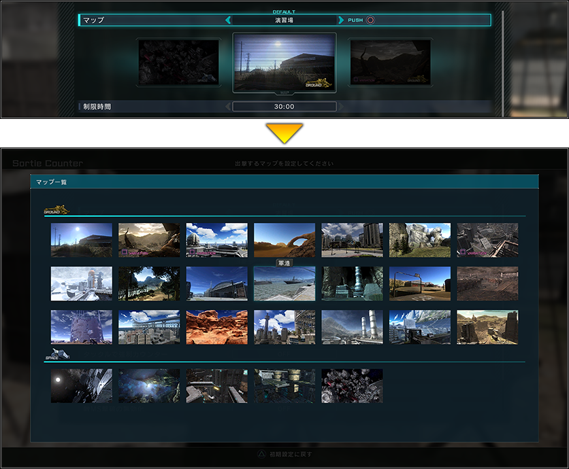Choose the training ground map with sun and power lines
569x469 pixels.
[82, 240]
